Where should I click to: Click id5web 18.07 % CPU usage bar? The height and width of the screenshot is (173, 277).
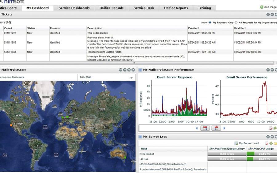coord(262,159)
